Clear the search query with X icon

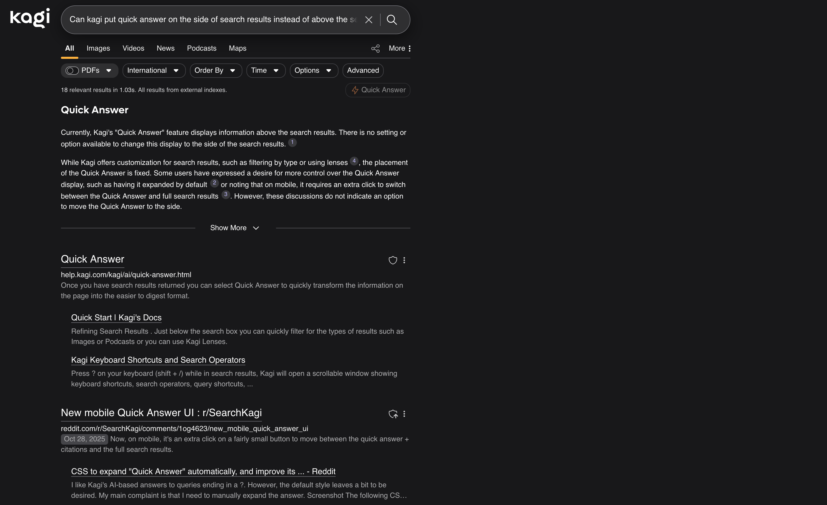pos(369,20)
